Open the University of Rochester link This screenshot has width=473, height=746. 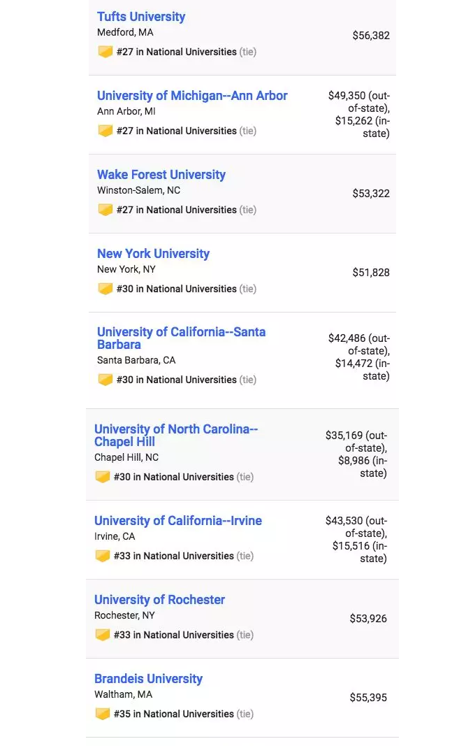point(159,599)
